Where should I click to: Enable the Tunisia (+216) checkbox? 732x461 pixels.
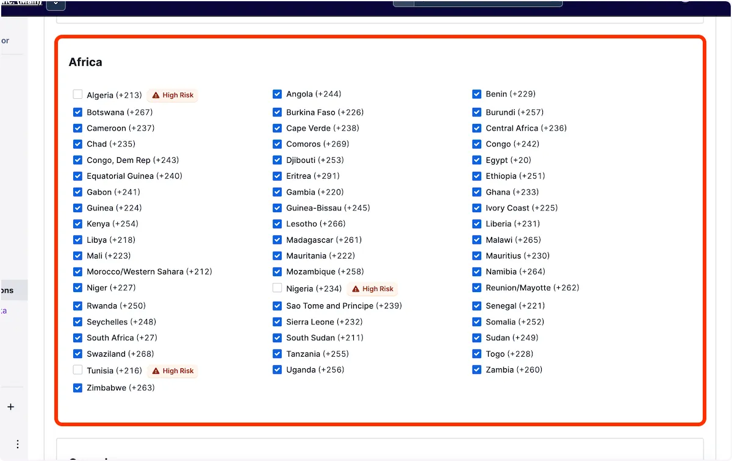point(77,370)
